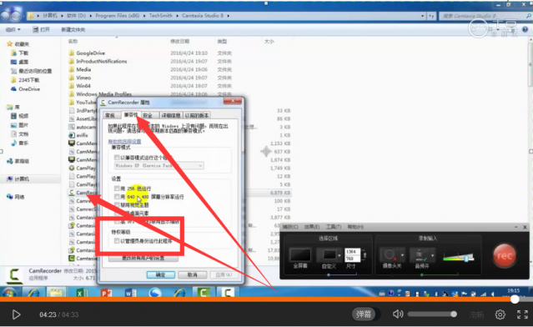Click the audio on microphone icon
This screenshot has height=327, width=533.
tap(420, 254)
